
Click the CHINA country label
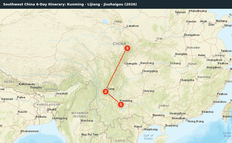click(120, 44)
